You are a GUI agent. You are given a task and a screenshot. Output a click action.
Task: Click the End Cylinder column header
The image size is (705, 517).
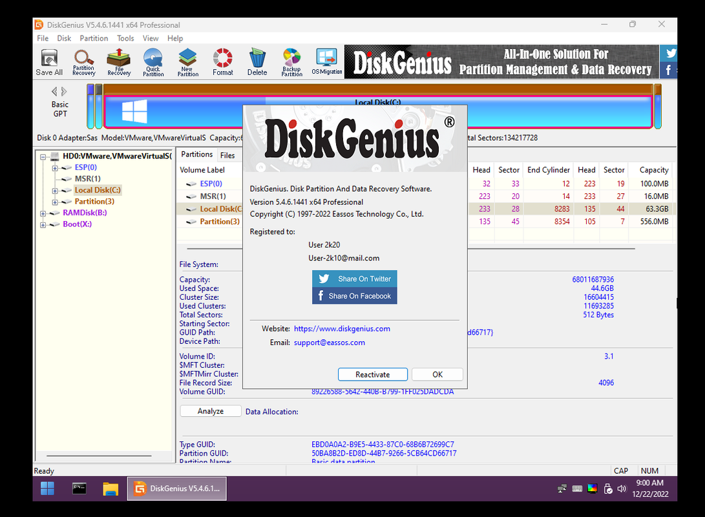[x=549, y=170]
